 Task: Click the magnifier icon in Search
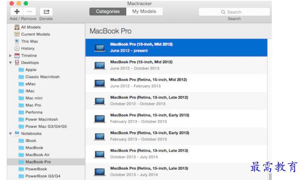point(223,12)
